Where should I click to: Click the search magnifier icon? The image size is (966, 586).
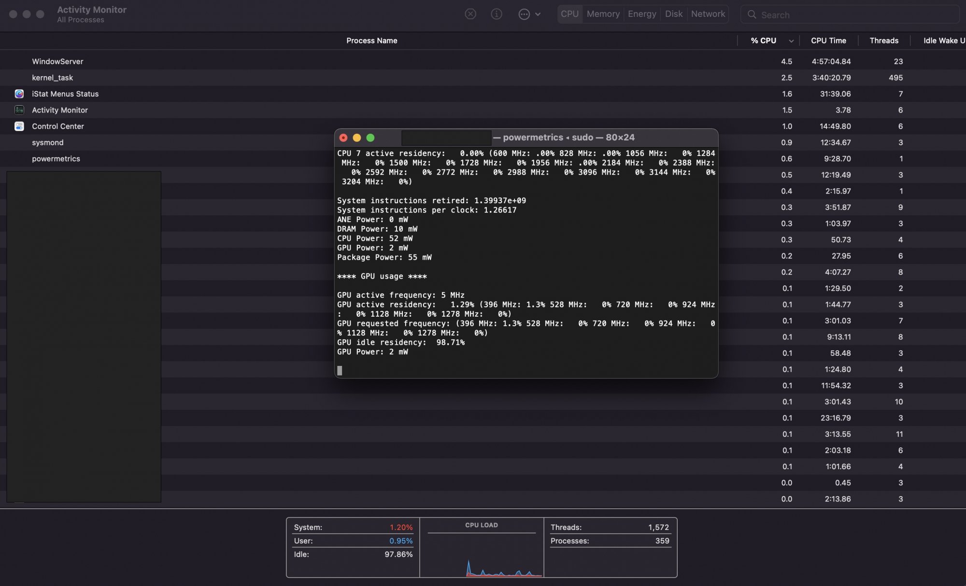tap(752, 14)
